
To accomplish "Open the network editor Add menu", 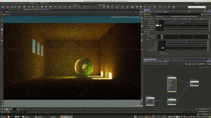I will tap(146, 64).
